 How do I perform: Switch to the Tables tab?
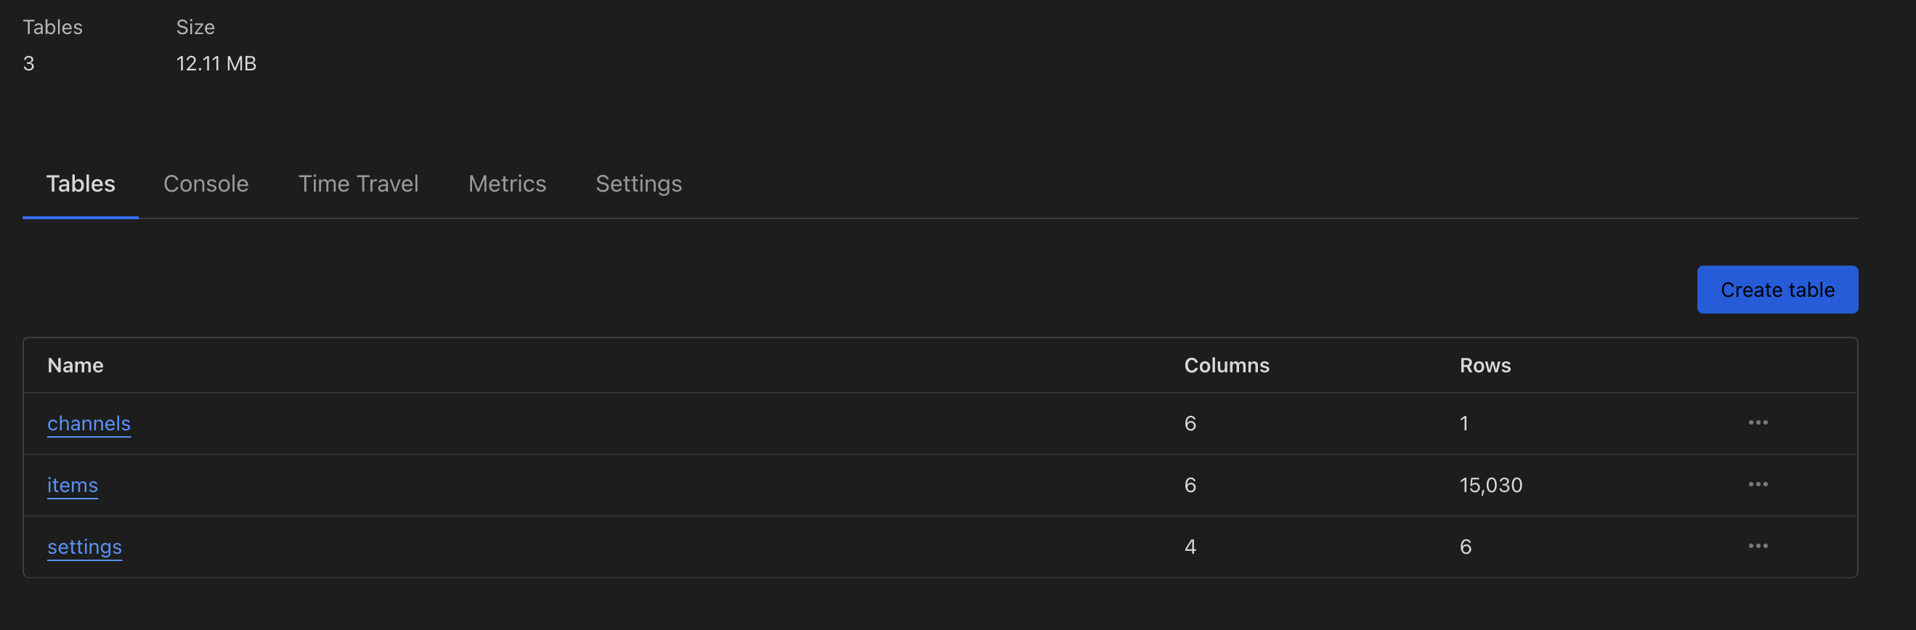(81, 184)
